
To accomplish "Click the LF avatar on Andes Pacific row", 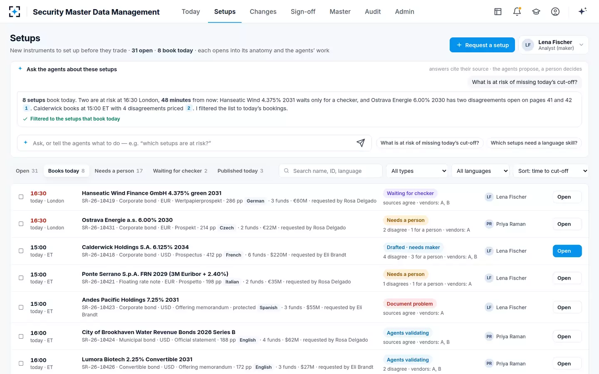I will 489,308.
